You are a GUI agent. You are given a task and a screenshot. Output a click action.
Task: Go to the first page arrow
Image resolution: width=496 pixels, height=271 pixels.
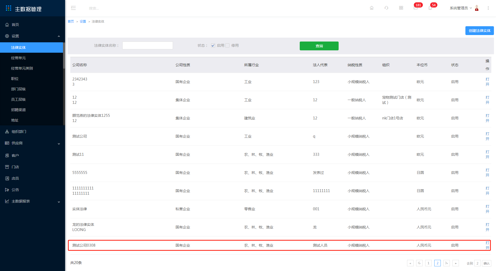tap(410, 263)
